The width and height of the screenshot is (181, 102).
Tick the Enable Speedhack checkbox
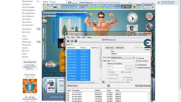136,68
